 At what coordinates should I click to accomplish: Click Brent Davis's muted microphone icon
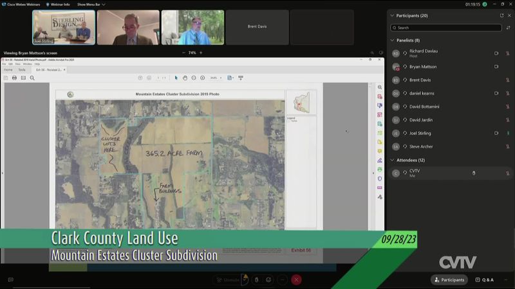(507, 80)
